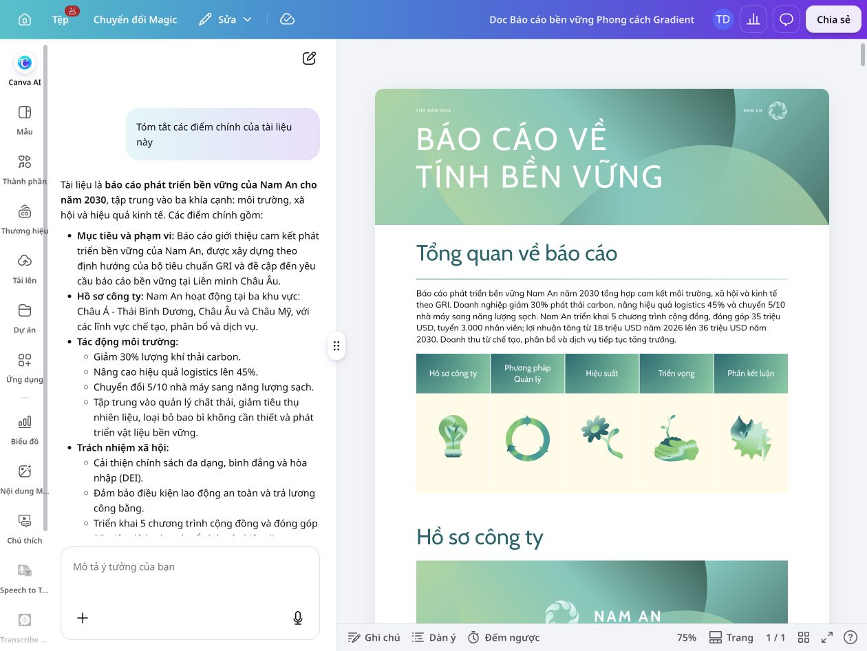Open grid view icon in bottom bar
The height and width of the screenshot is (651, 867).
(804, 637)
